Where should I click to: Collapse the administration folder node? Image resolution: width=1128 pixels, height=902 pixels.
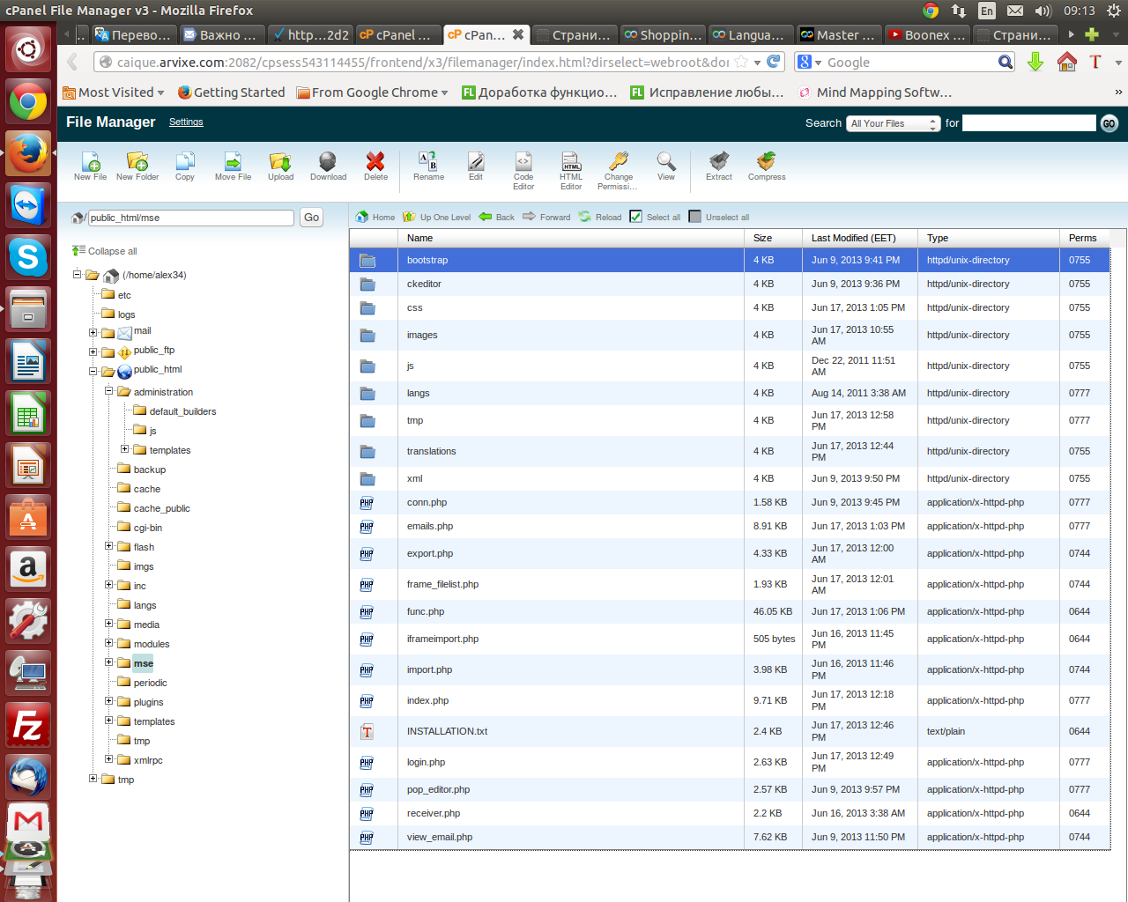tap(109, 391)
